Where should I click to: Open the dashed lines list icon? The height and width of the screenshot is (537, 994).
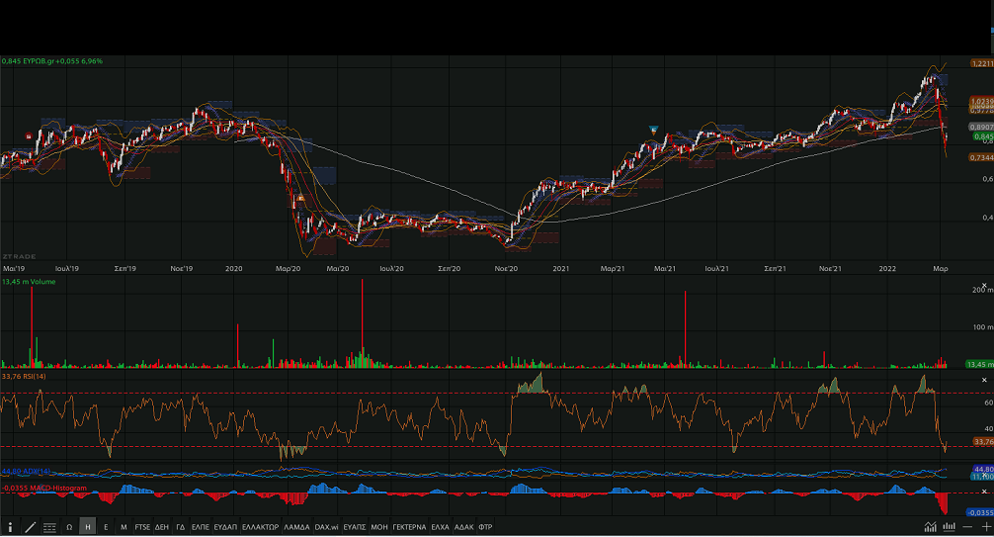tap(49, 527)
